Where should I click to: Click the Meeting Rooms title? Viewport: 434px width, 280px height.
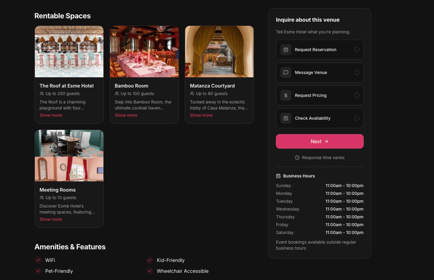(58, 190)
